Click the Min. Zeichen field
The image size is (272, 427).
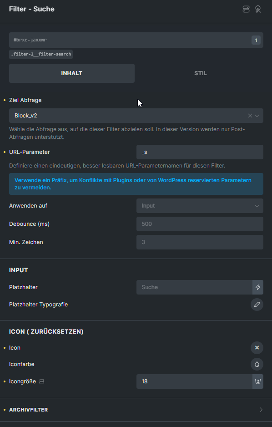coord(200,242)
